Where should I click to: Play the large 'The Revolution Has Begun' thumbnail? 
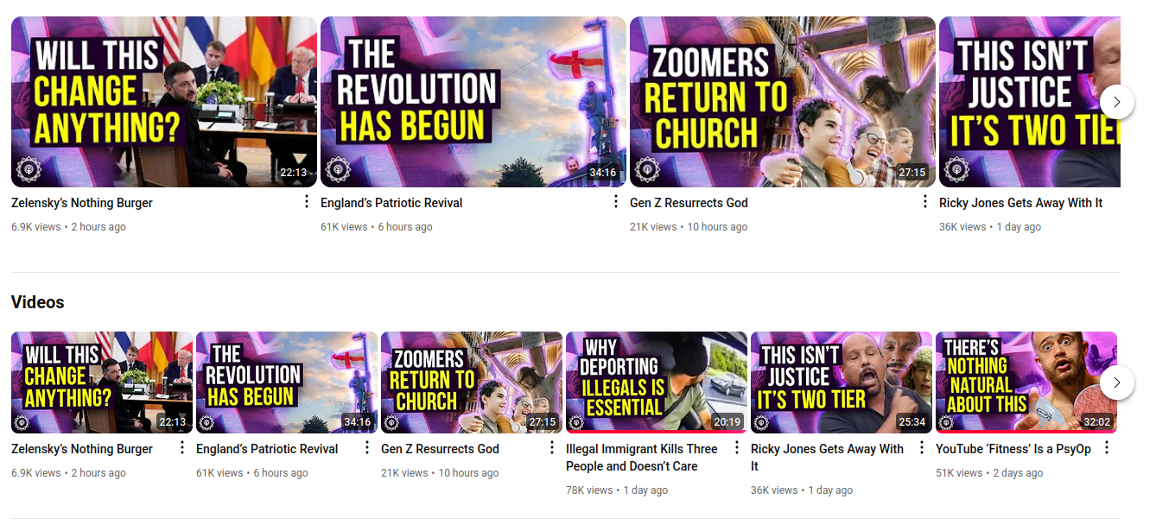point(473,102)
